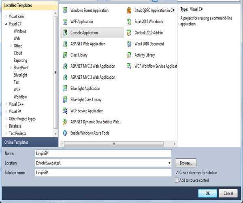The image size is (243, 203).
Task: Open the Location dropdown arrow
Action: point(169,163)
